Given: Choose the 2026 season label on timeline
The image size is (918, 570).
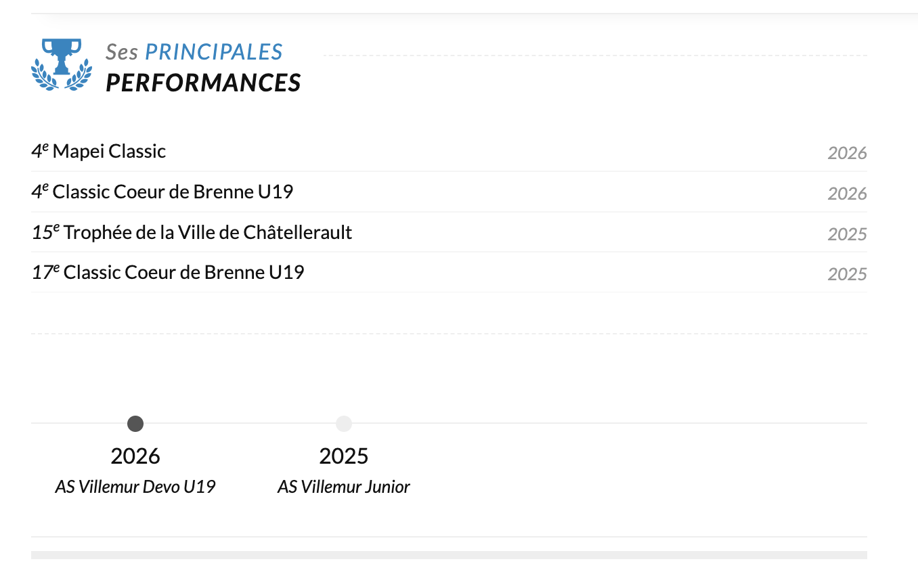Looking at the screenshot, I should point(135,456).
